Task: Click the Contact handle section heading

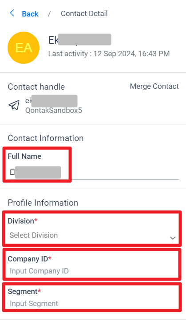Action: [36, 87]
